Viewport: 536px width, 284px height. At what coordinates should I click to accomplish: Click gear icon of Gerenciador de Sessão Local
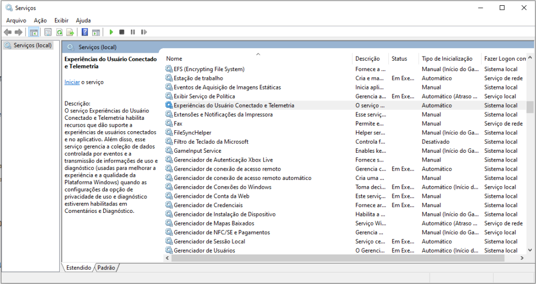point(169,241)
